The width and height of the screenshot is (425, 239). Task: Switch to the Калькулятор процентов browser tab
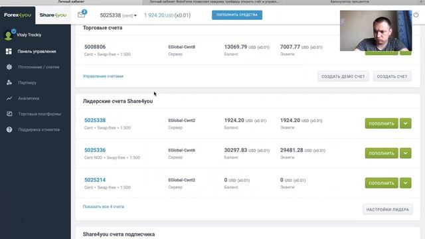[349, 2]
